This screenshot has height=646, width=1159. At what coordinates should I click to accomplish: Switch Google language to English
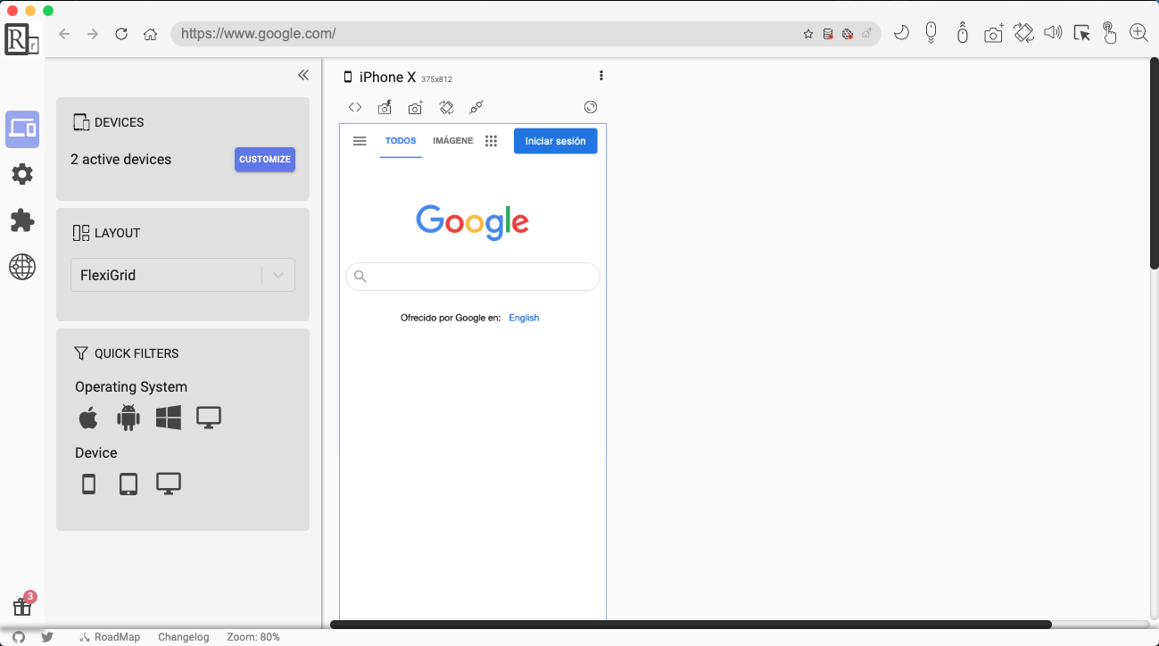tap(524, 318)
